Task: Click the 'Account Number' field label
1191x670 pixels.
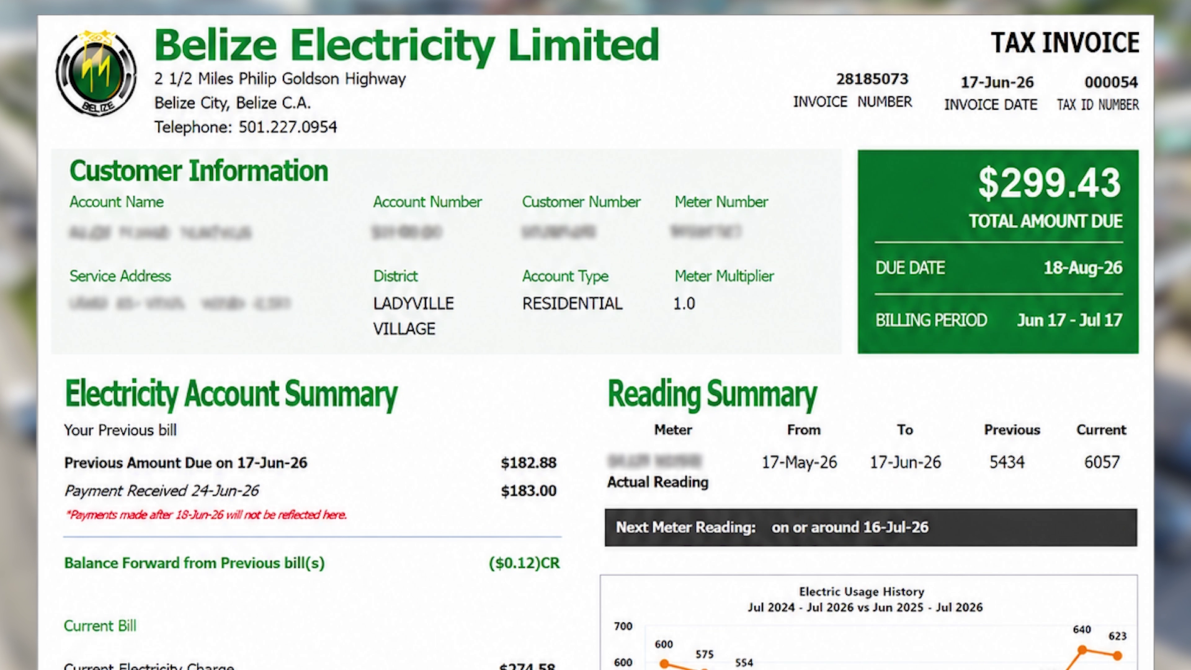Action: [427, 202]
